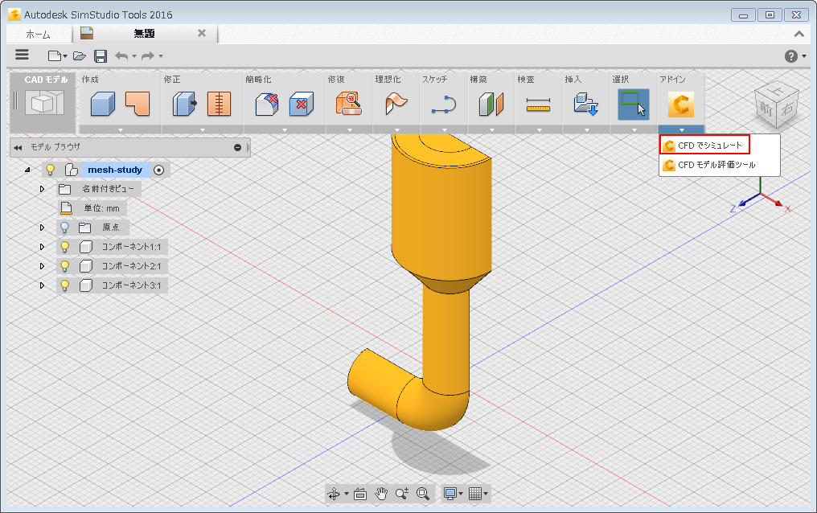Select CFD でシミュレート menu entry

(704, 146)
